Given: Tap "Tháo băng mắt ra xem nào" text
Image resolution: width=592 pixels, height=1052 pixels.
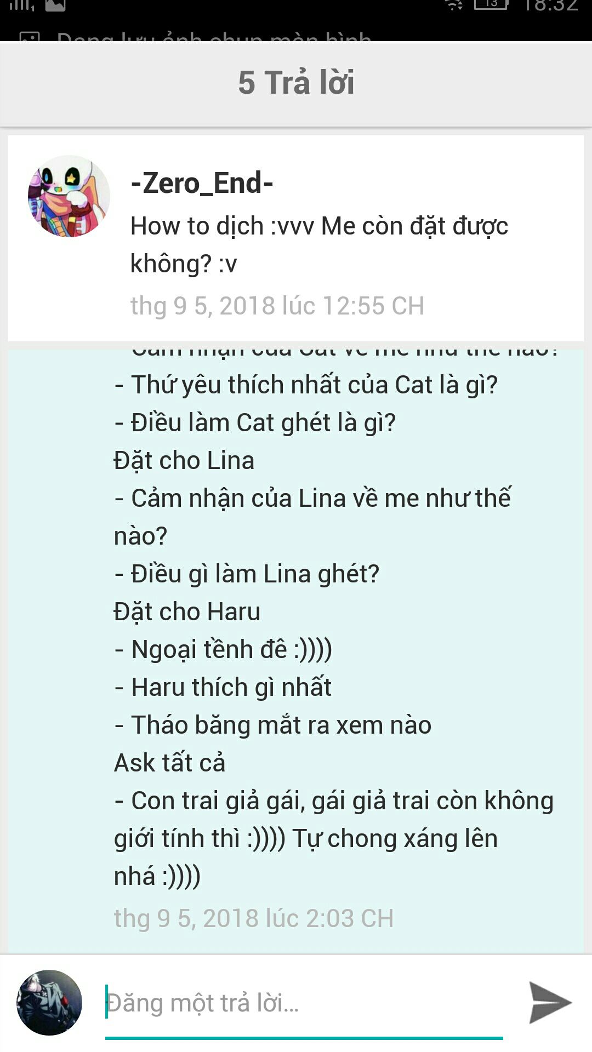Looking at the screenshot, I should (x=281, y=725).
